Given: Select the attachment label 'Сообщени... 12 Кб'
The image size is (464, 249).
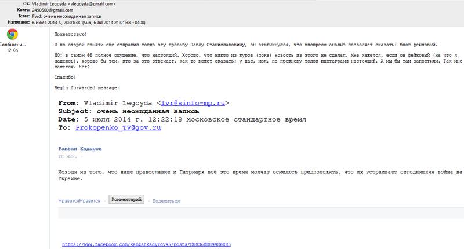Looking at the screenshot, I should pyautogui.click(x=12, y=47).
